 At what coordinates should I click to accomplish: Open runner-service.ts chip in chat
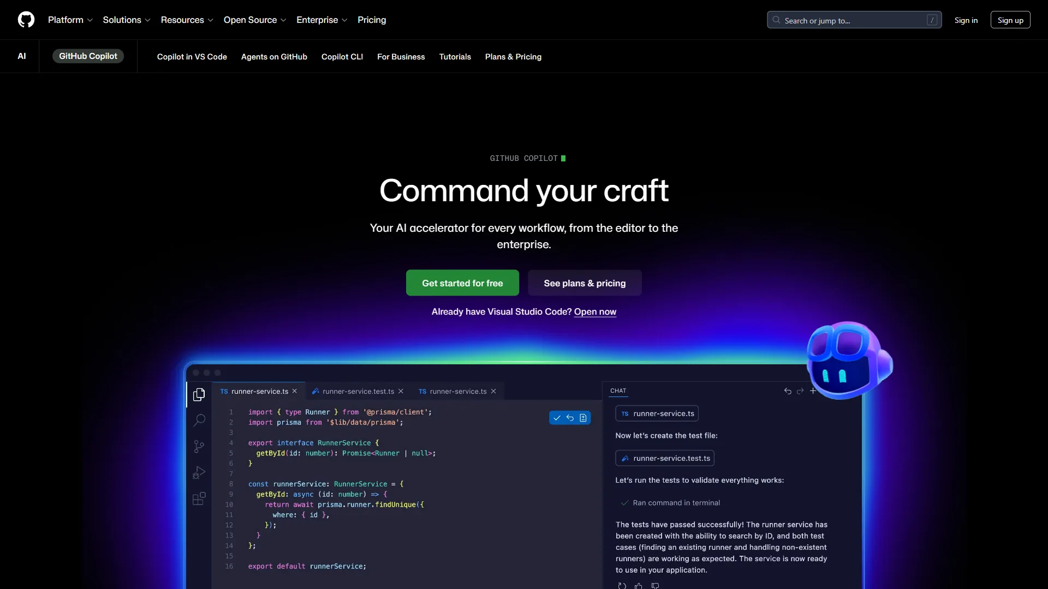click(x=657, y=414)
